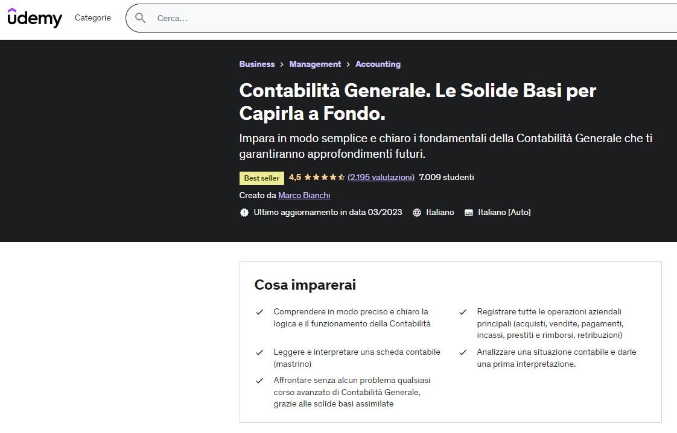Click the course title 'Contabilità Generale' heading
677x433 pixels.
[x=418, y=102]
